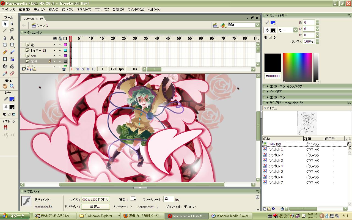
Task: Click the 900 x 1200 ピクセル size button
Action: point(95,200)
